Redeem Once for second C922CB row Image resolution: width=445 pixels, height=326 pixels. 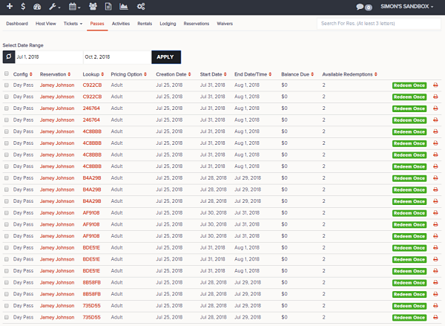409,97
